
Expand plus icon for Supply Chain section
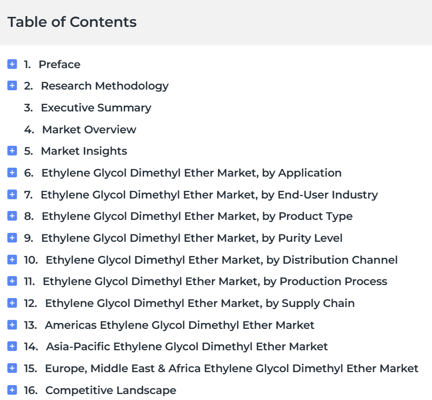12,303
